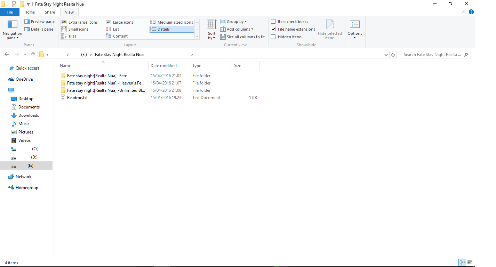Screen dimensions: 496x267
Task: Switch to Small icons layout
Action: coord(75,29)
